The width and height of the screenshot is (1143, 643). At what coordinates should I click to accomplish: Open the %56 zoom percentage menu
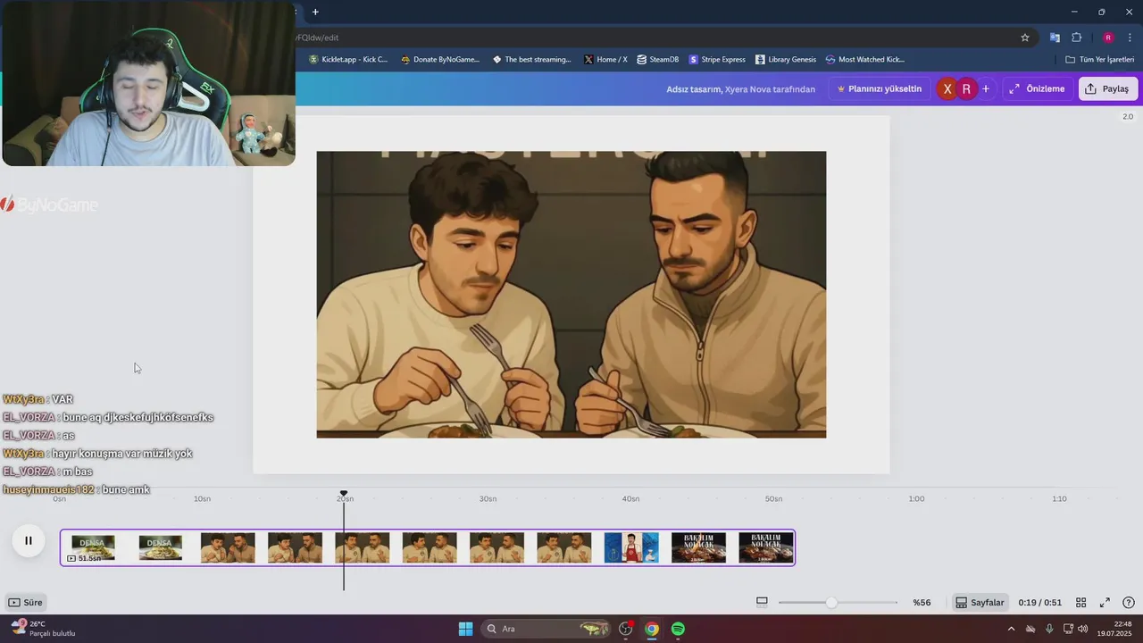tap(922, 602)
